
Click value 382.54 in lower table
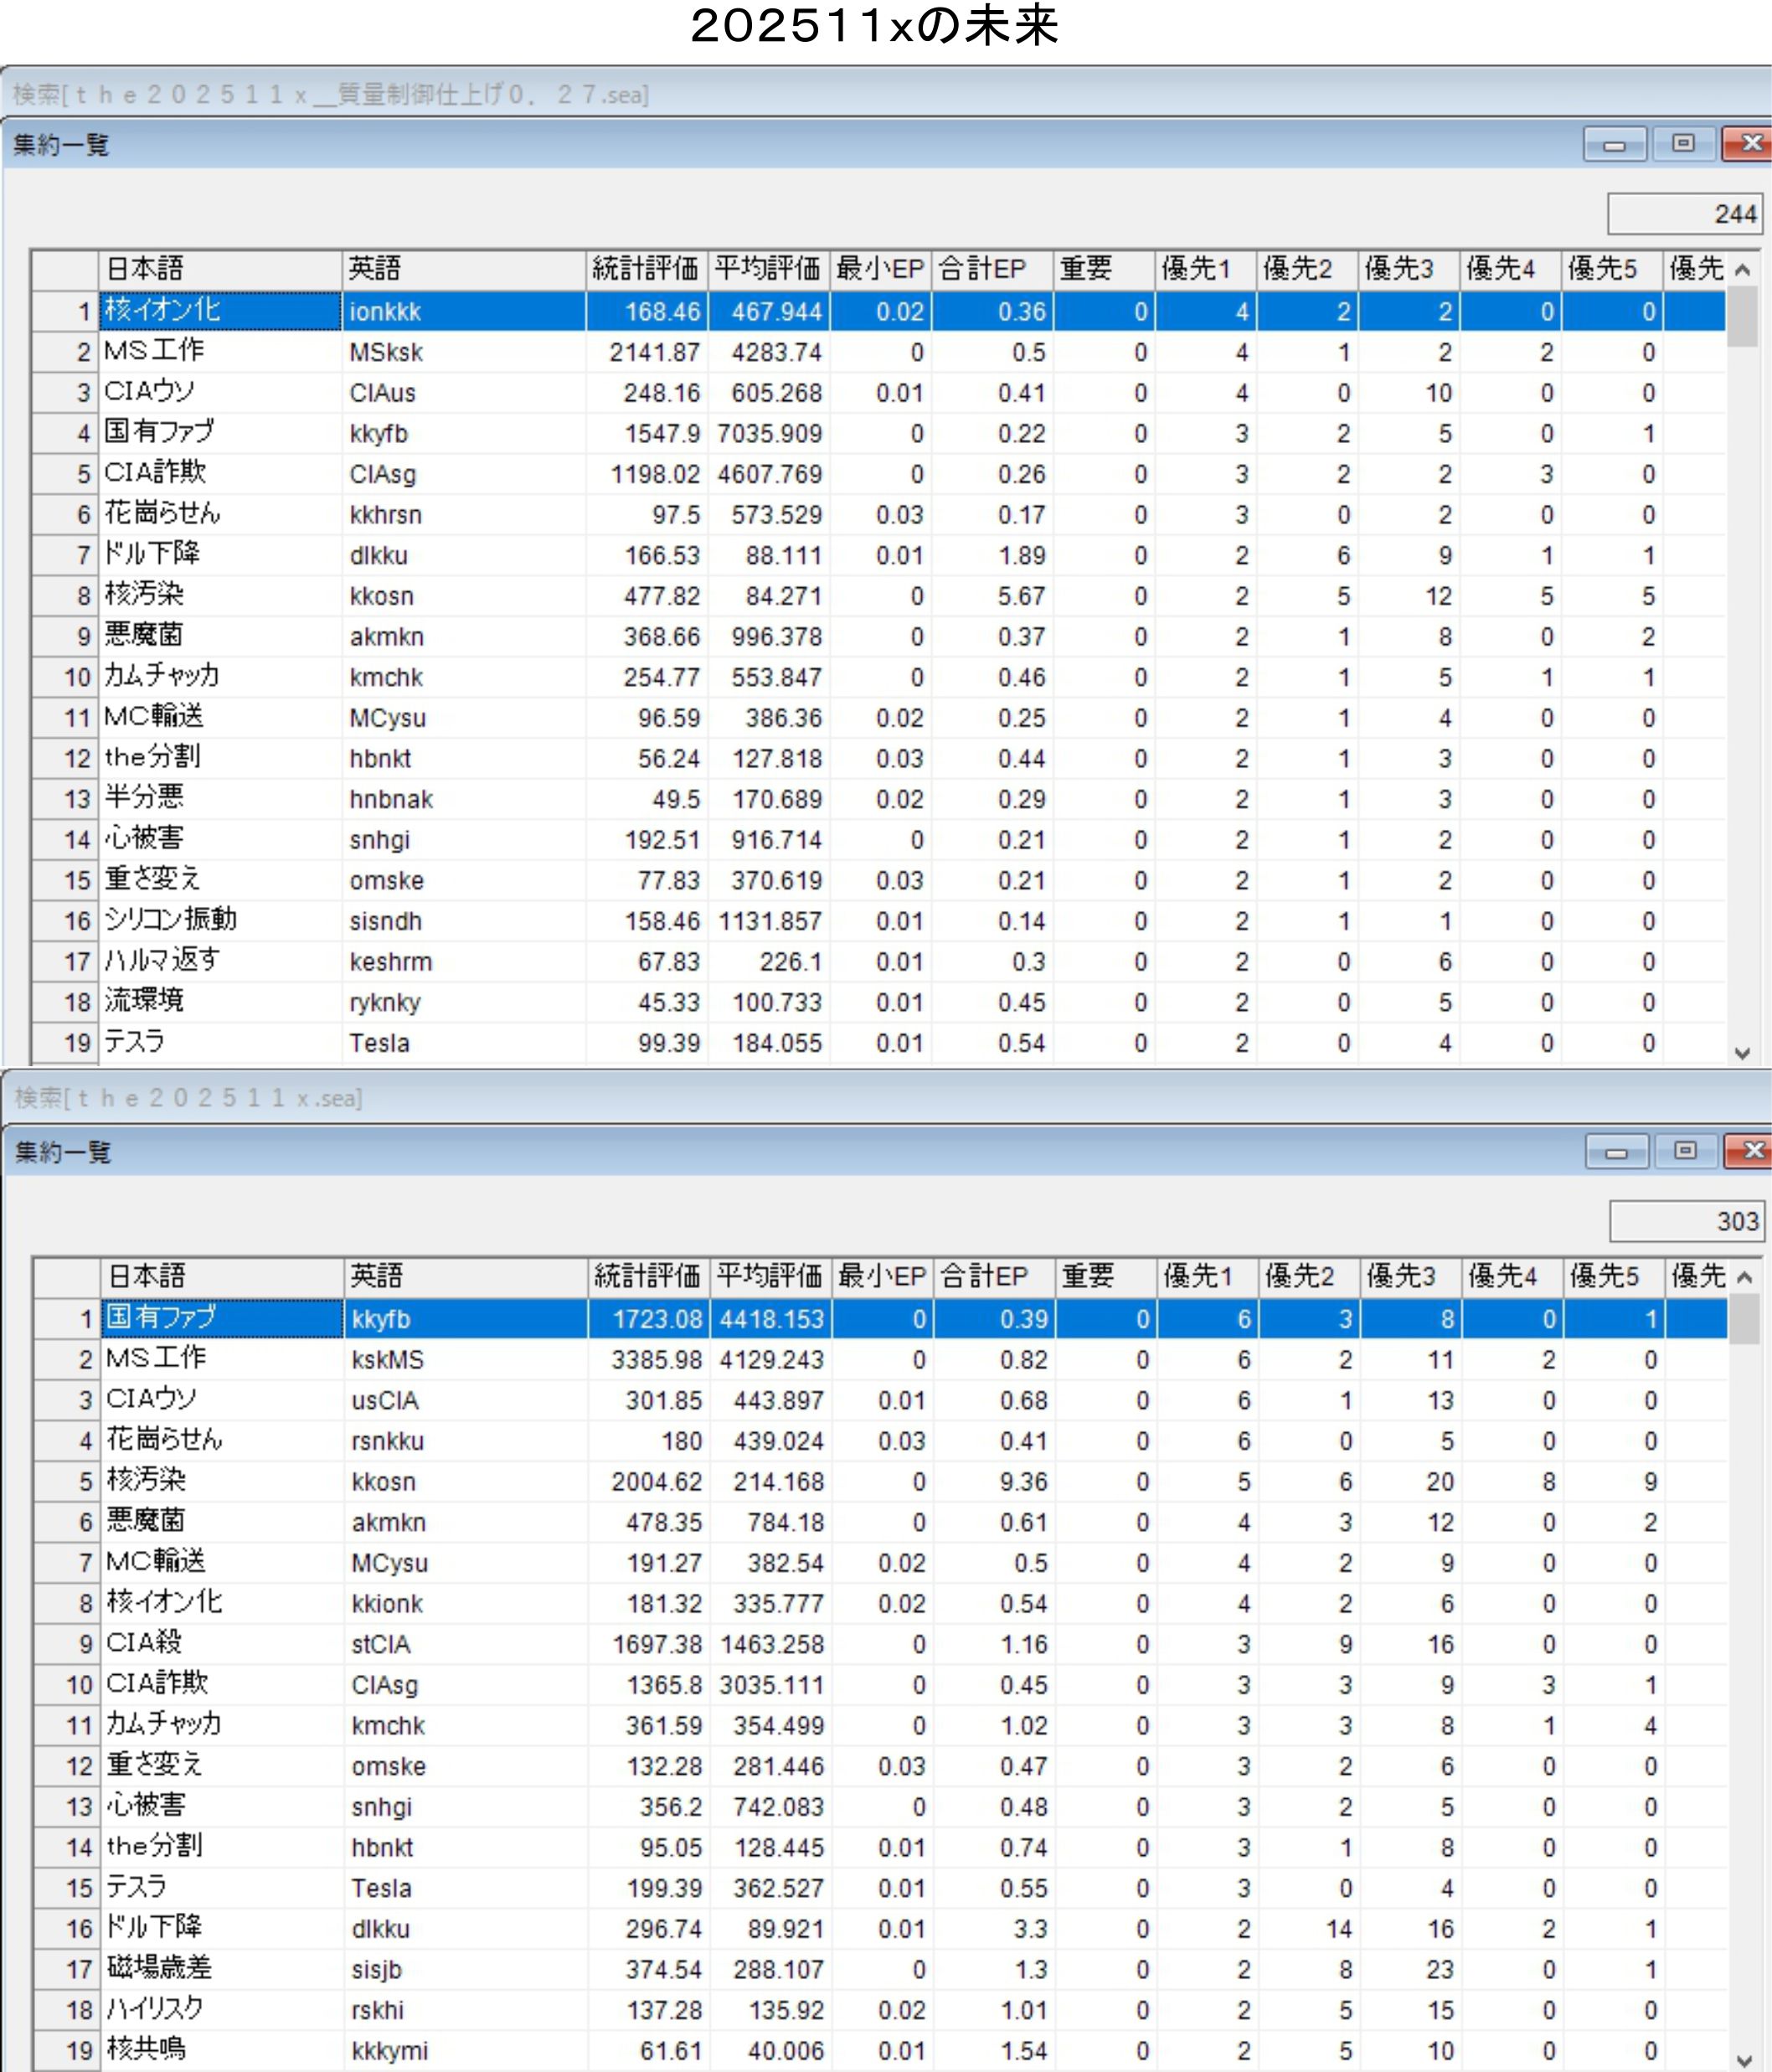coord(771,1563)
